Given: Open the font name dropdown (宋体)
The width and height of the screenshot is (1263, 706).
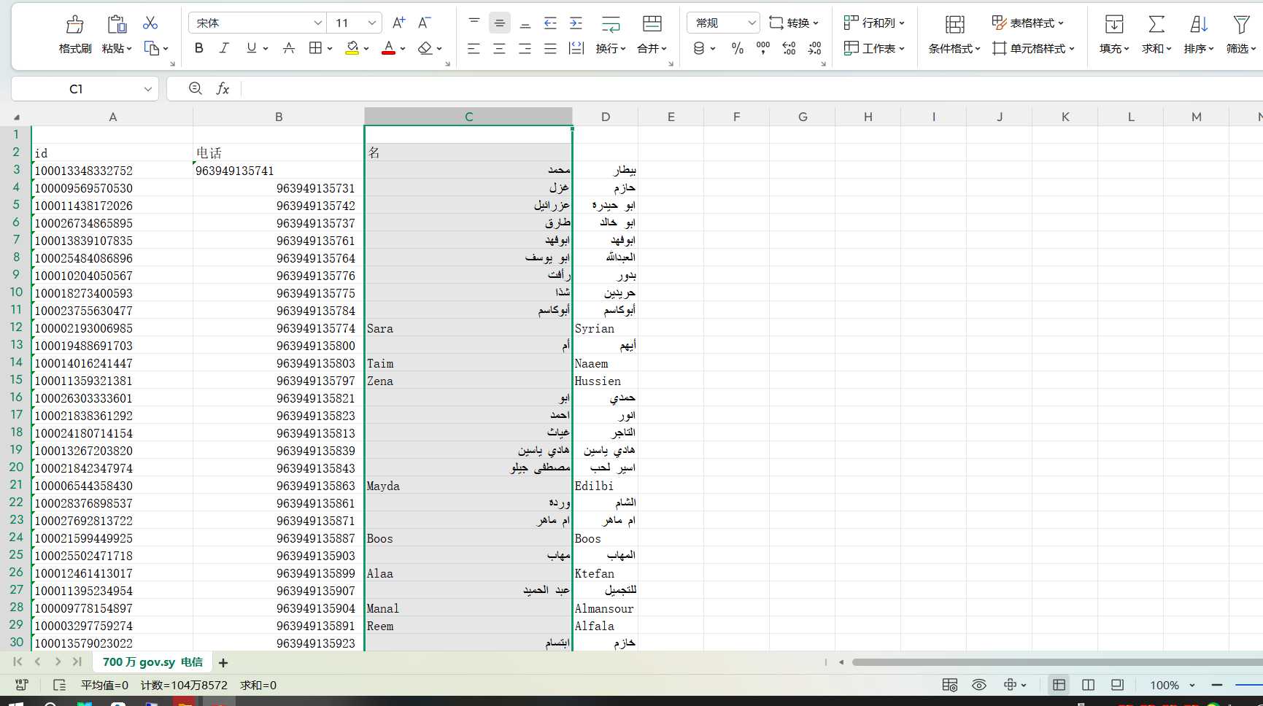Looking at the screenshot, I should coord(317,23).
